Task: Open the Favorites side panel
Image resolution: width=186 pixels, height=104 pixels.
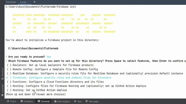Action: tap(2, 90)
